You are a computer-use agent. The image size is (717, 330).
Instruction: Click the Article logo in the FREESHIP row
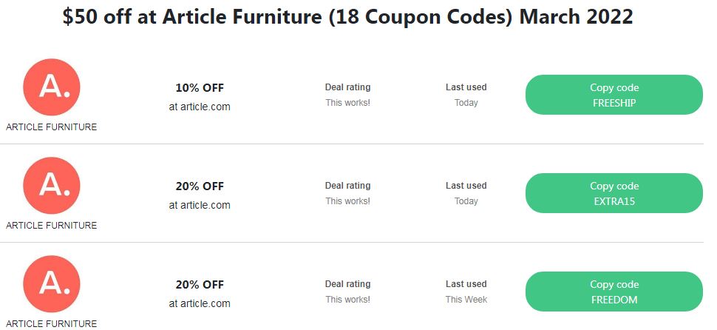(x=52, y=87)
